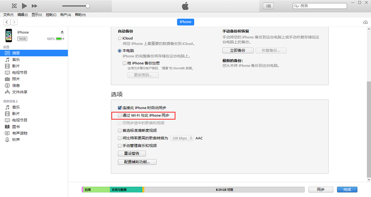Toggle shuffle playback icon
The image size is (371, 197).
click(14, 6)
